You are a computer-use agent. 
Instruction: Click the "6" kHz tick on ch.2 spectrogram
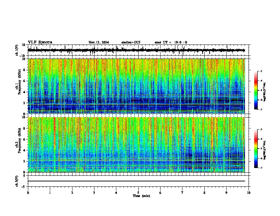24,139
